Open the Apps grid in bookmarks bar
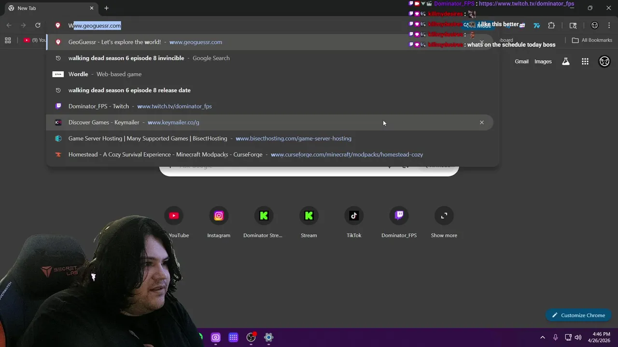Viewport: 618px width, 347px height. click(8, 40)
